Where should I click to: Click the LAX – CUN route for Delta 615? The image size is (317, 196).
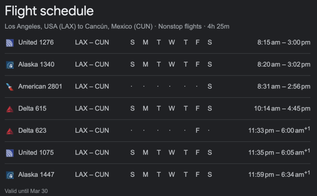click(92, 108)
